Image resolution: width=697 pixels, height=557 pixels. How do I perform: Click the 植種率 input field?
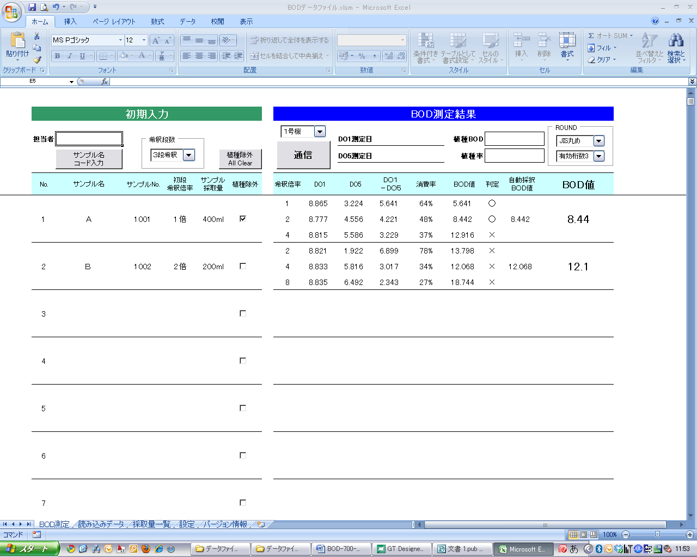tap(515, 156)
